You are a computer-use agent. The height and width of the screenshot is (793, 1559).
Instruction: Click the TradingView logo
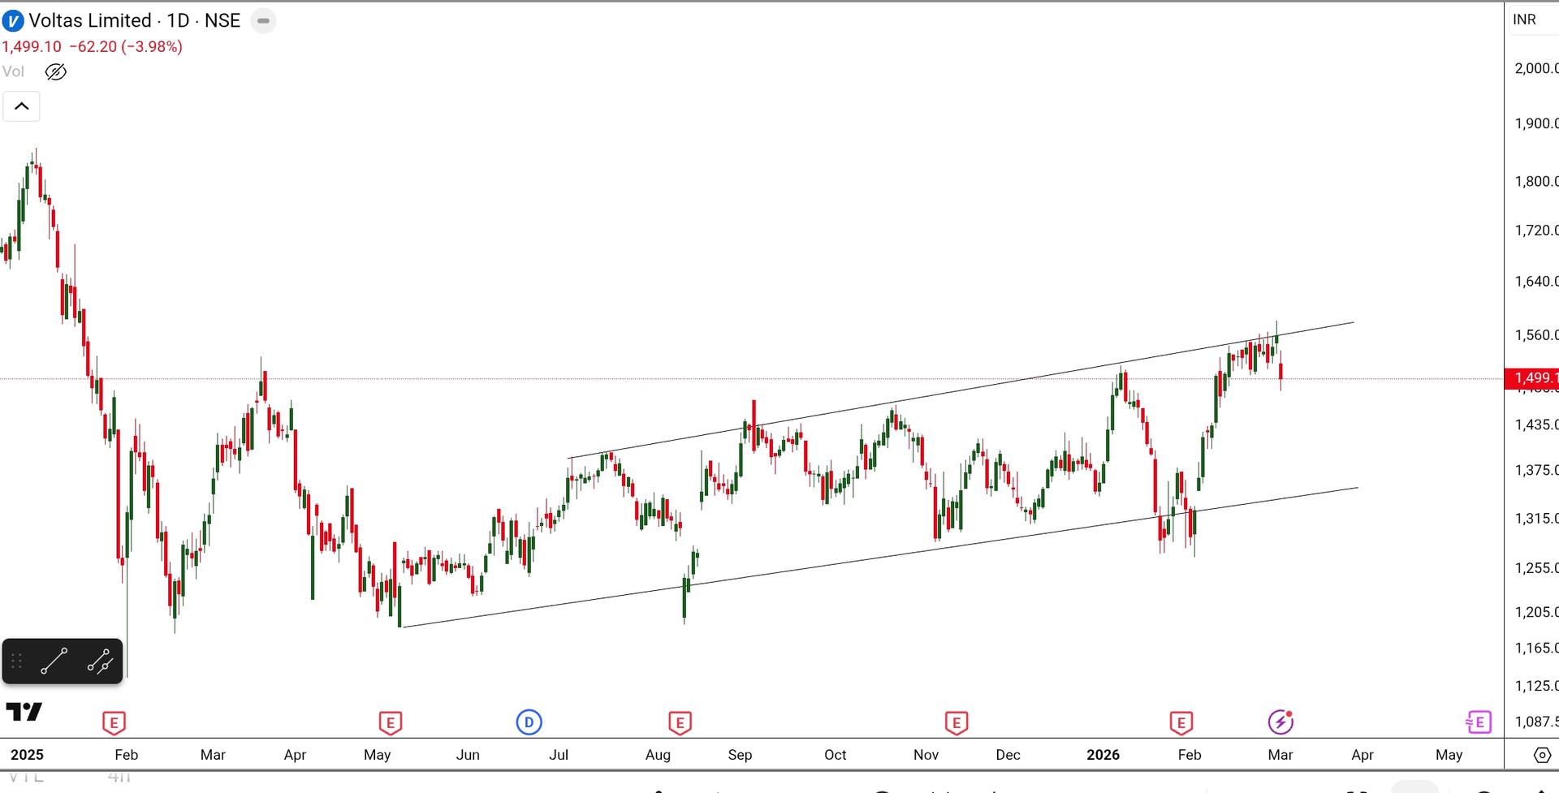[x=24, y=712]
